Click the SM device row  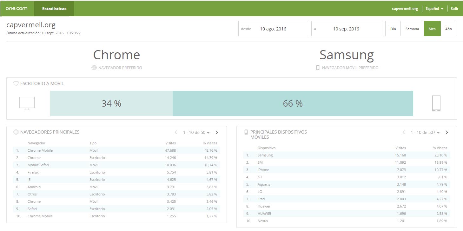tap(347, 162)
